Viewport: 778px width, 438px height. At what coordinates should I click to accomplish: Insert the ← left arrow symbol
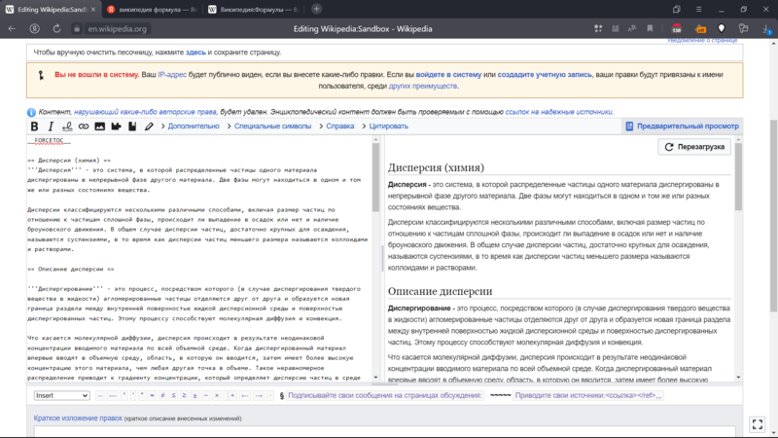coord(245,396)
